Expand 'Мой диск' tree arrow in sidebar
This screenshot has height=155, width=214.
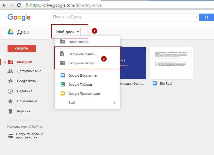[x=5, y=62]
